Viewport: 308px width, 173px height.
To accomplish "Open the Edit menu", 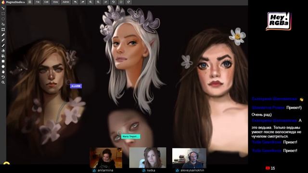I will tap(46, 2).
